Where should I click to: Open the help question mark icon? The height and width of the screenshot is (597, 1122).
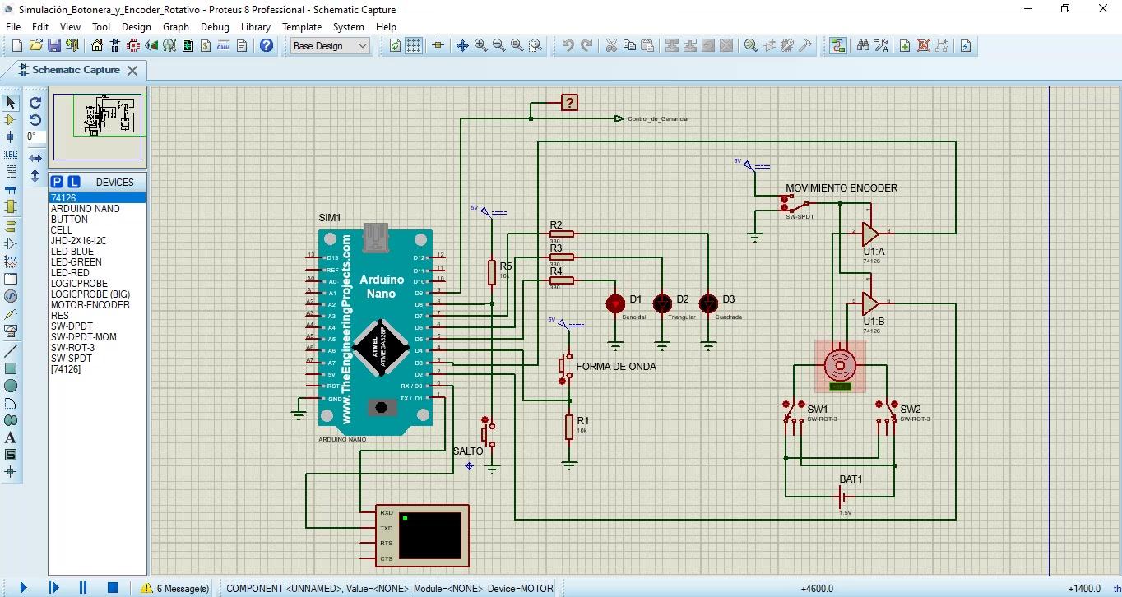coord(267,46)
